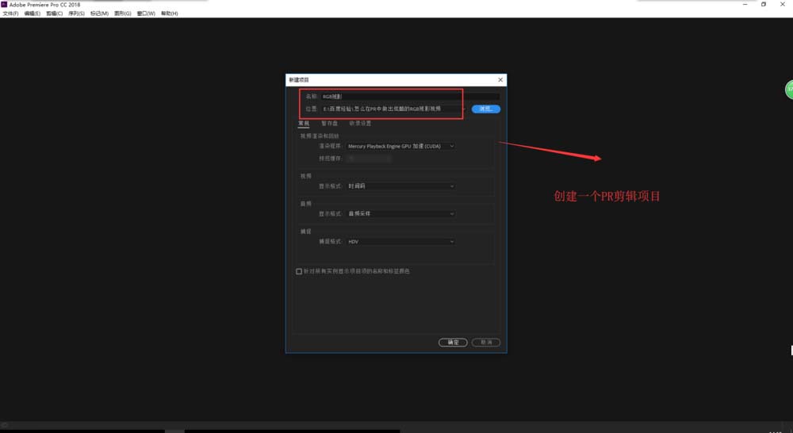Open the audio 显示格式 音频采样 dropdown
This screenshot has height=433, width=793.
[400, 214]
